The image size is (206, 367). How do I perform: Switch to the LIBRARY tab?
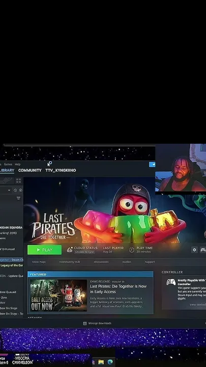click(7, 170)
